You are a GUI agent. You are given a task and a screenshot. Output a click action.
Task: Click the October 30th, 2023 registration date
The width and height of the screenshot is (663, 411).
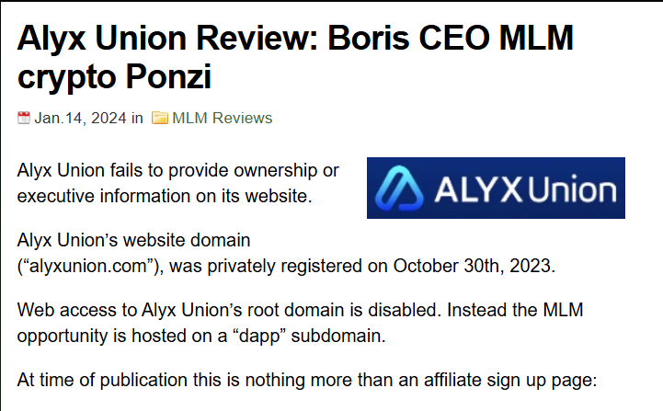point(473,266)
